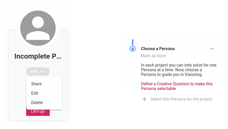
Task: Open the three-dot options in Draft chip
Action: click(x=42, y=72)
